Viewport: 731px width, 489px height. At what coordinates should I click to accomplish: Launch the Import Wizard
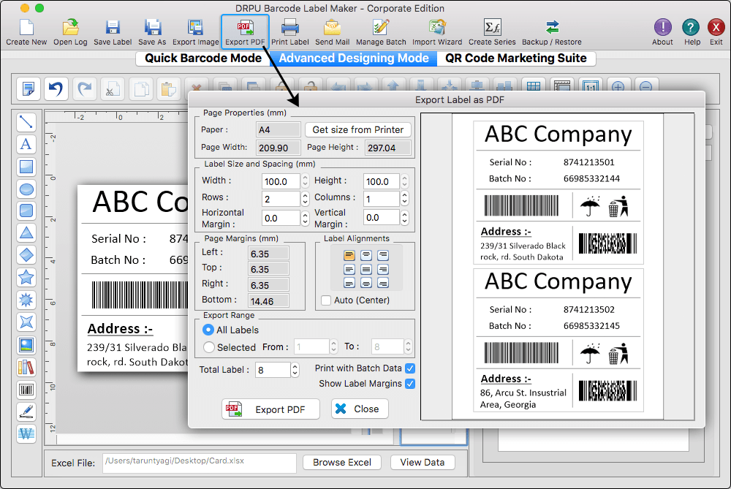tap(437, 32)
